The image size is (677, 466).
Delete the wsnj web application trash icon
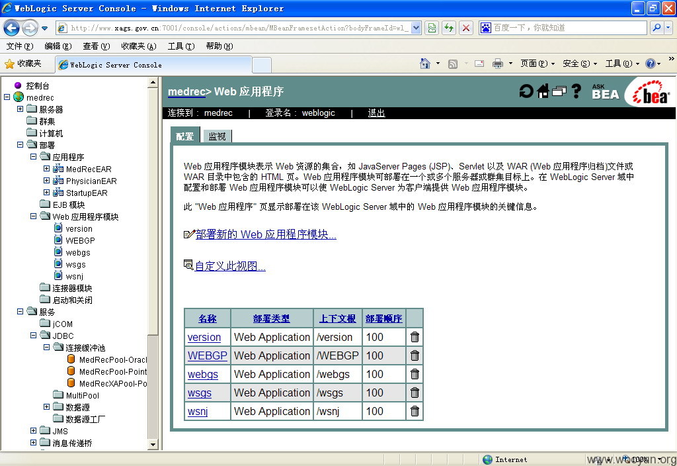pyautogui.click(x=415, y=411)
